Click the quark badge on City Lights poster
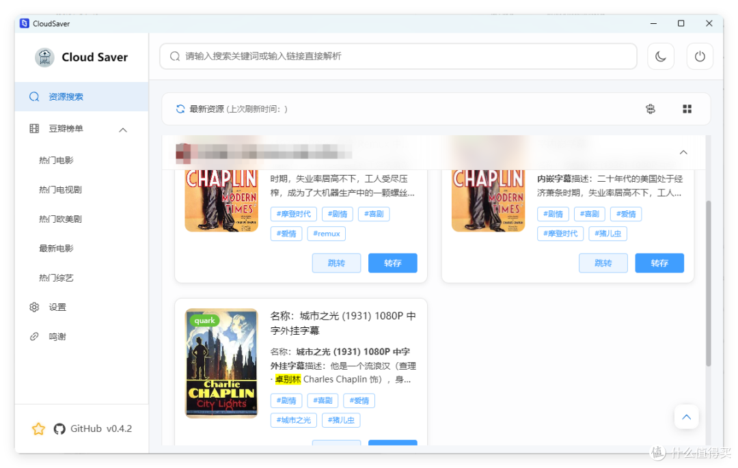 [204, 321]
